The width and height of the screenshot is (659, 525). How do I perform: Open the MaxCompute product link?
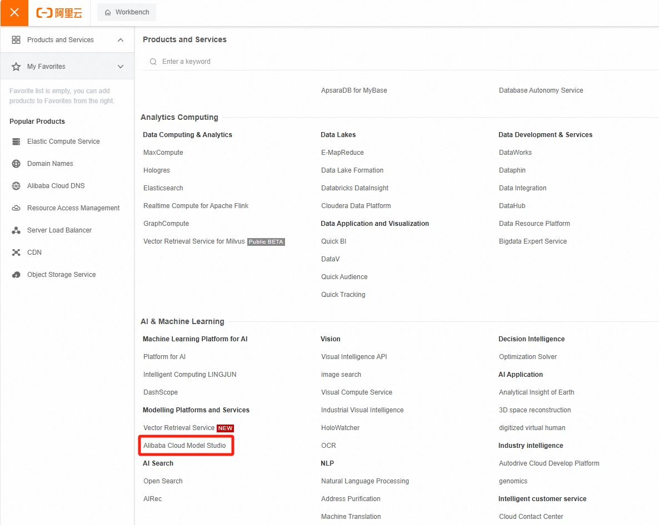(x=163, y=152)
